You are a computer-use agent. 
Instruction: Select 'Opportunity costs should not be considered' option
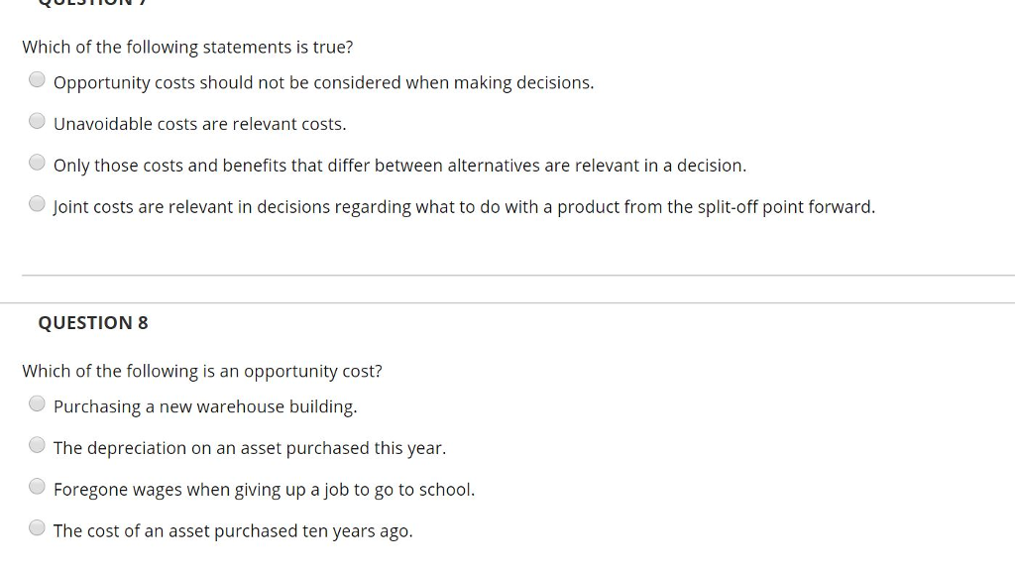click(37, 78)
